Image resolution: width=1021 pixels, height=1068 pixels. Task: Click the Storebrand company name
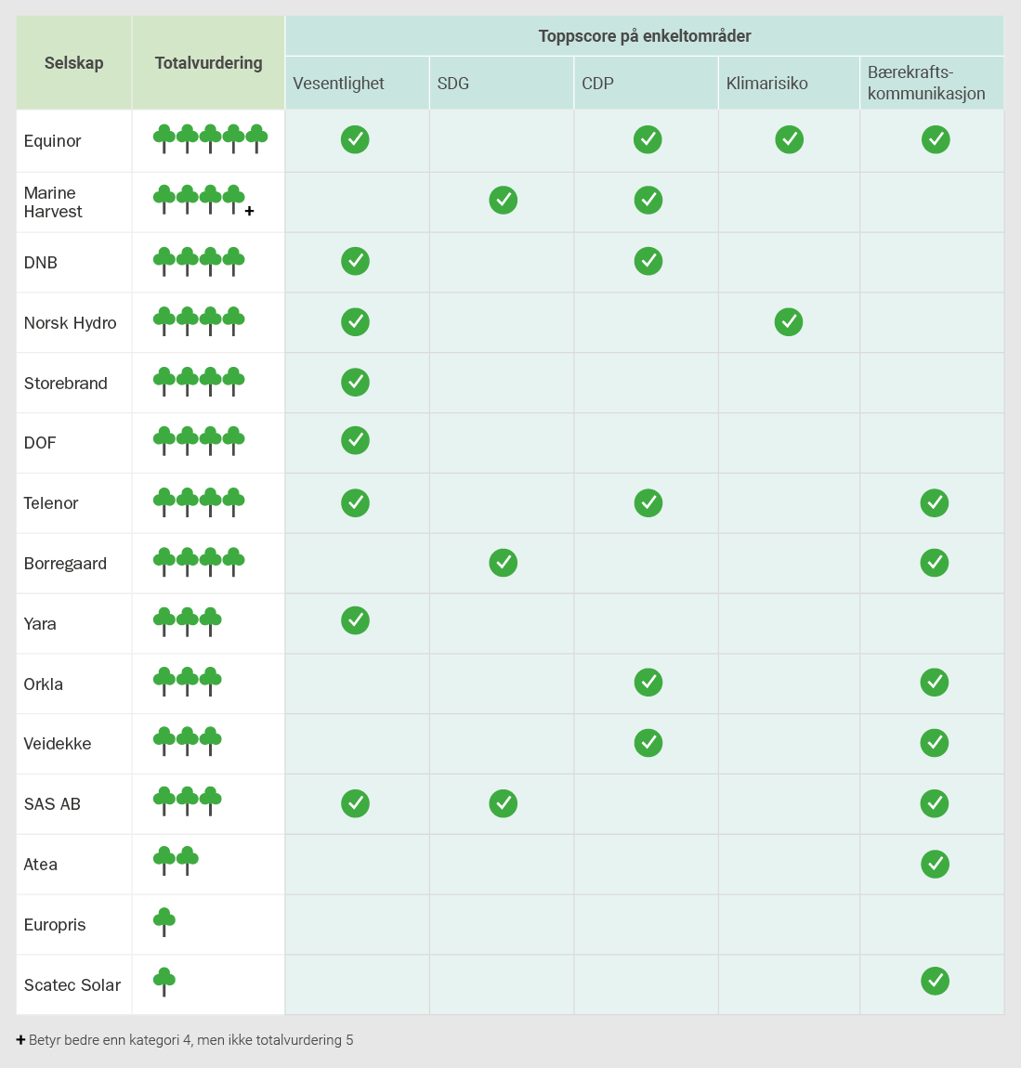coord(65,384)
